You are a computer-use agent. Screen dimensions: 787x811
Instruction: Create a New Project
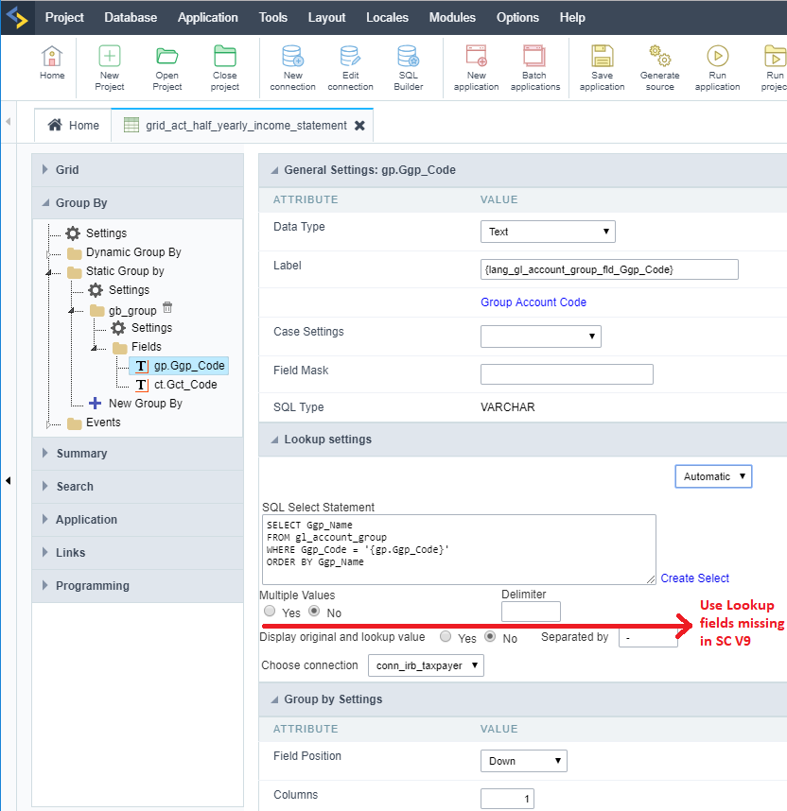pyautogui.click(x=109, y=68)
